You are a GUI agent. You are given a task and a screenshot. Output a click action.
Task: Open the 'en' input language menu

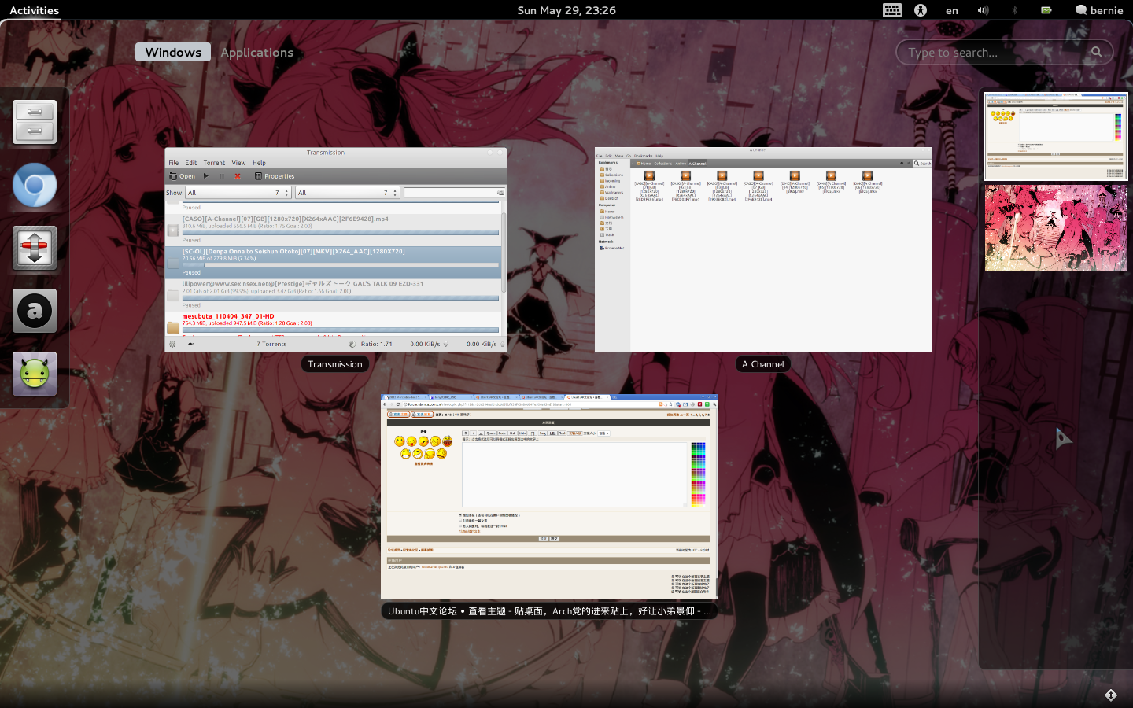tap(952, 10)
